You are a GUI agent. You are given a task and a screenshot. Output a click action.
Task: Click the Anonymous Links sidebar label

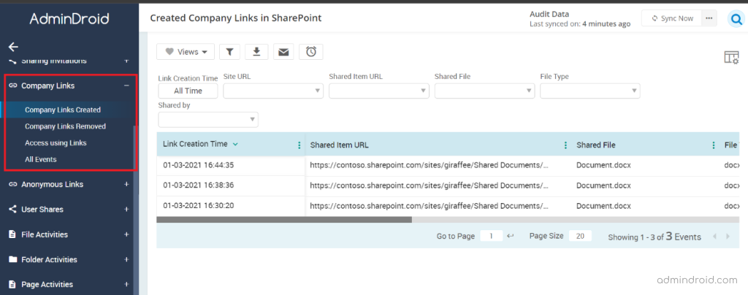click(x=52, y=185)
